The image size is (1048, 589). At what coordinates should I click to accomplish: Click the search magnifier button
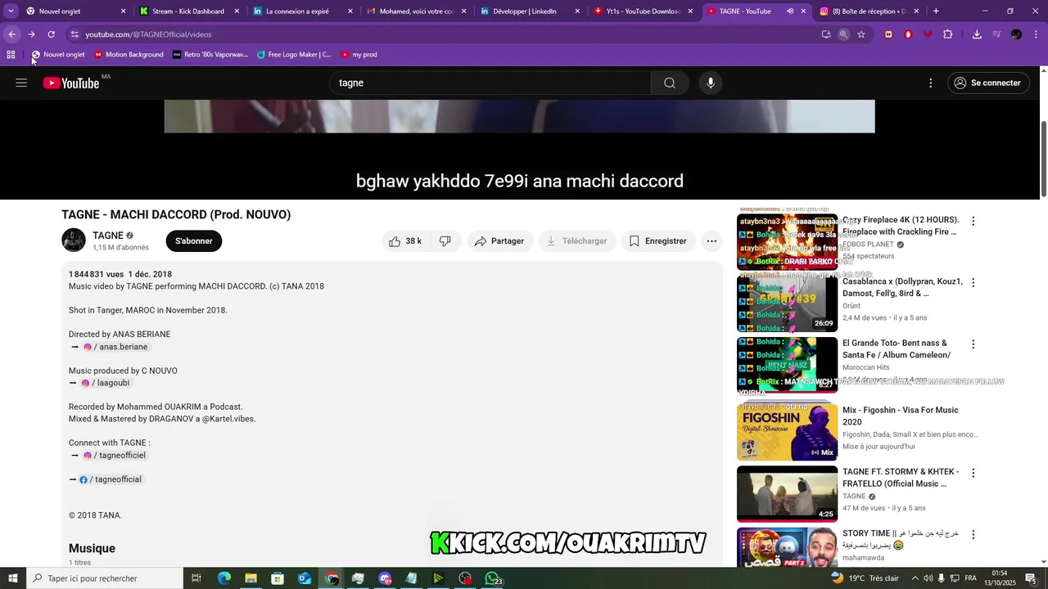pos(670,83)
